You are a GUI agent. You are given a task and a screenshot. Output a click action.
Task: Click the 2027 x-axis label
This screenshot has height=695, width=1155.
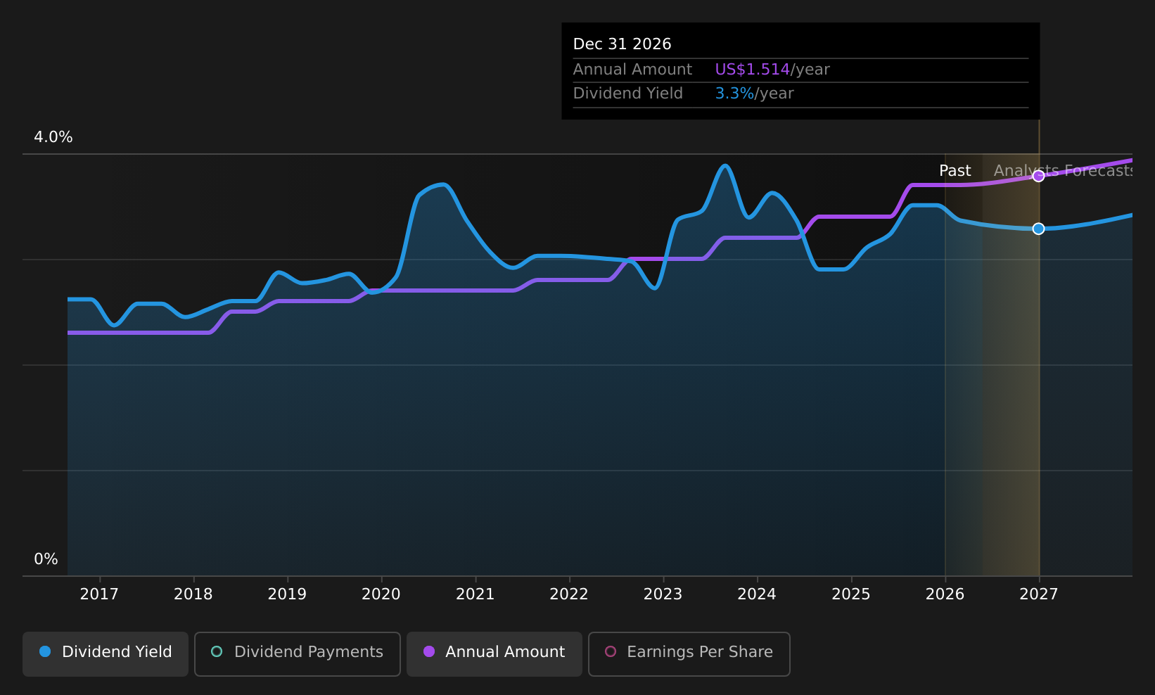pos(1039,594)
